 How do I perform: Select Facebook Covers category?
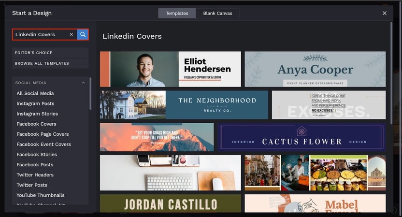pos(36,124)
